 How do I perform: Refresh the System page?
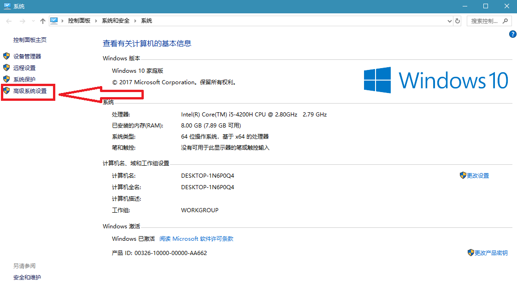[457, 21]
